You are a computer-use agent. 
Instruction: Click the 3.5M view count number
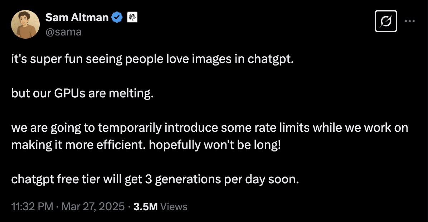click(x=146, y=207)
